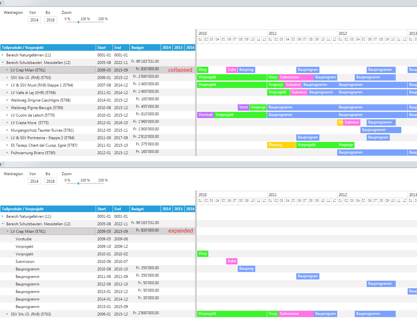This screenshot has width=417, height=318.
Task: Click Von year field in lower panel
Action: 34,181
